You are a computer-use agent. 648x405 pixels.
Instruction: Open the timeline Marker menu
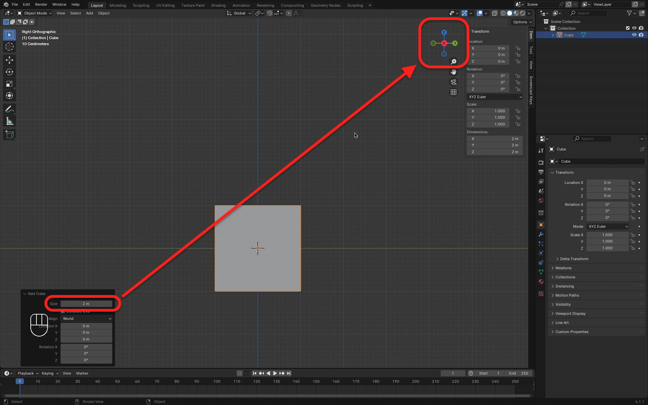[x=82, y=373]
